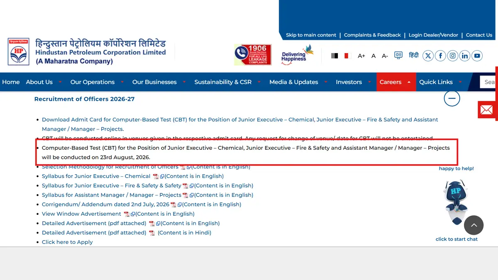
Task: Open Complaints & Feedback page
Action: coord(372,35)
